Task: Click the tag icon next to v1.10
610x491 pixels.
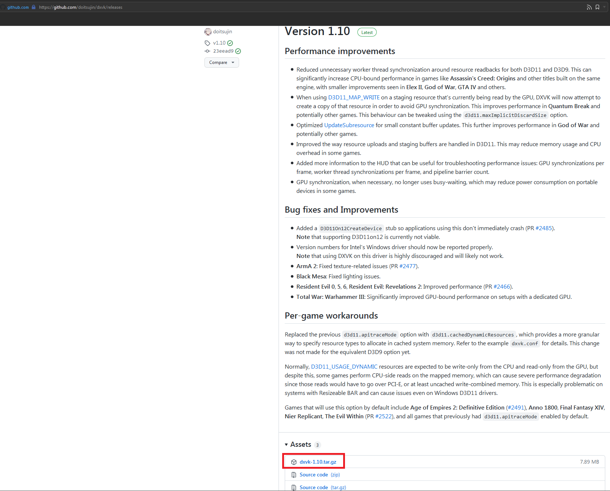Action: click(207, 43)
